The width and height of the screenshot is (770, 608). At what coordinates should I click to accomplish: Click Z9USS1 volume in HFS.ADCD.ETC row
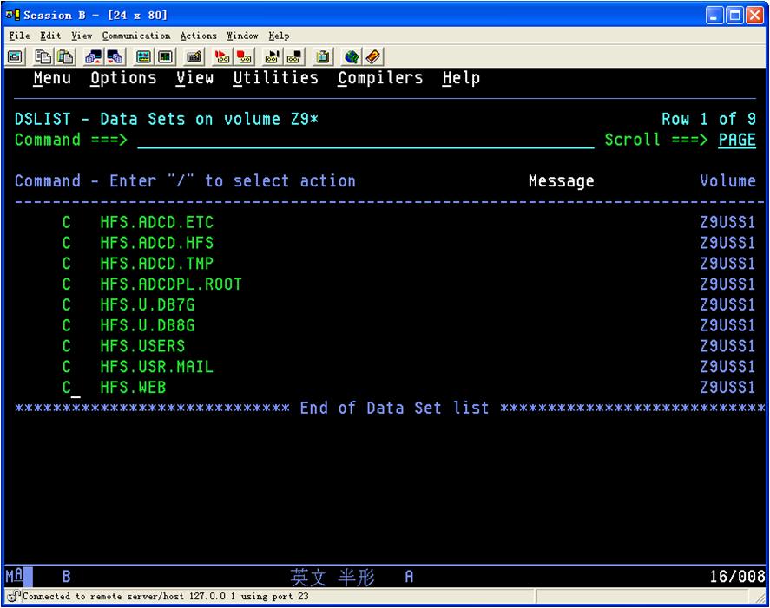click(727, 222)
